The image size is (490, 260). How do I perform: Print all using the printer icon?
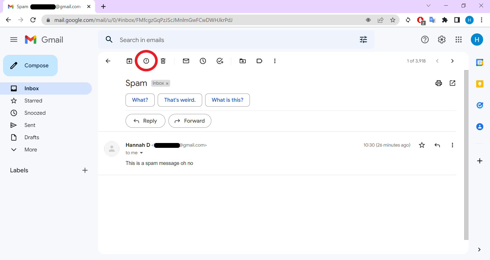coord(439,83)
